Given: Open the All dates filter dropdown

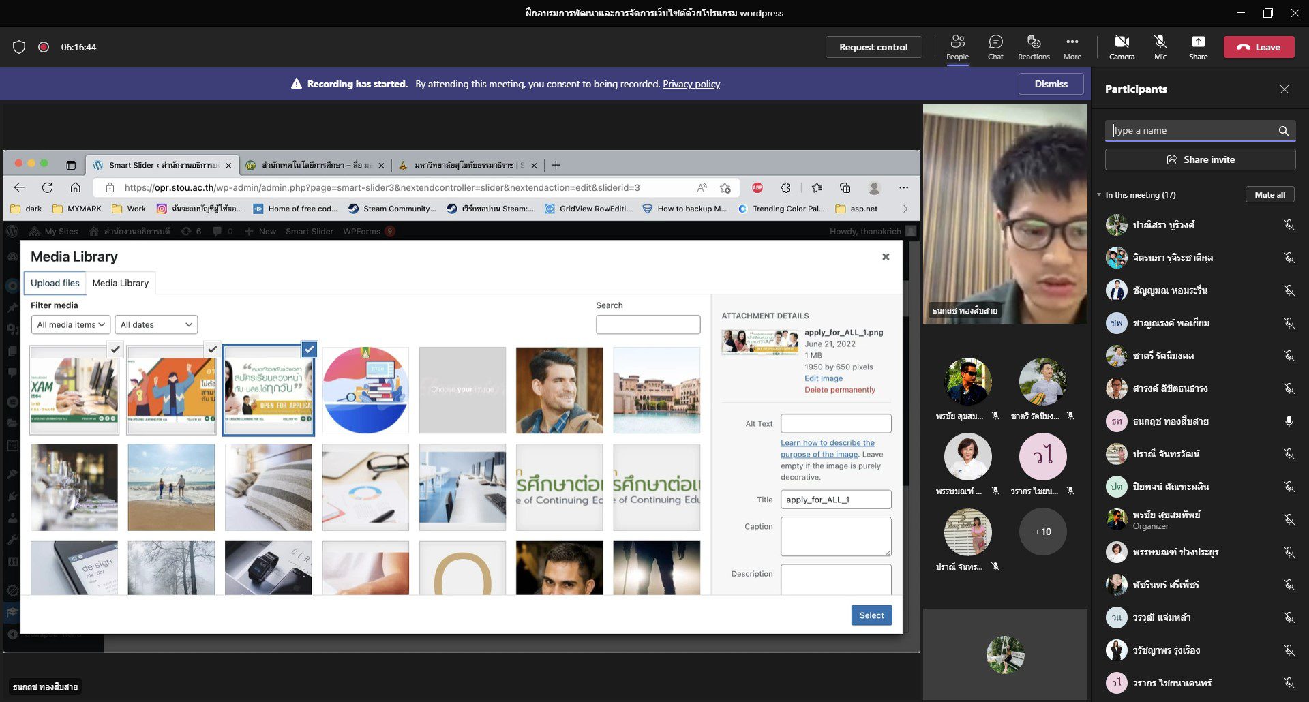Looking at the screenshot, I should (156, 324).
